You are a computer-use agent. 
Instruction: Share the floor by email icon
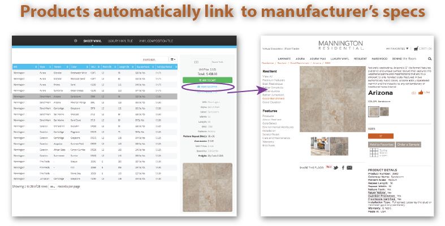(x=349, y=167)
